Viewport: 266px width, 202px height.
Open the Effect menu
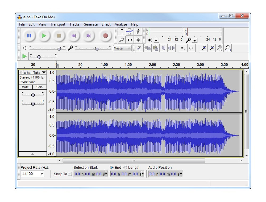[x=106, y=24]
